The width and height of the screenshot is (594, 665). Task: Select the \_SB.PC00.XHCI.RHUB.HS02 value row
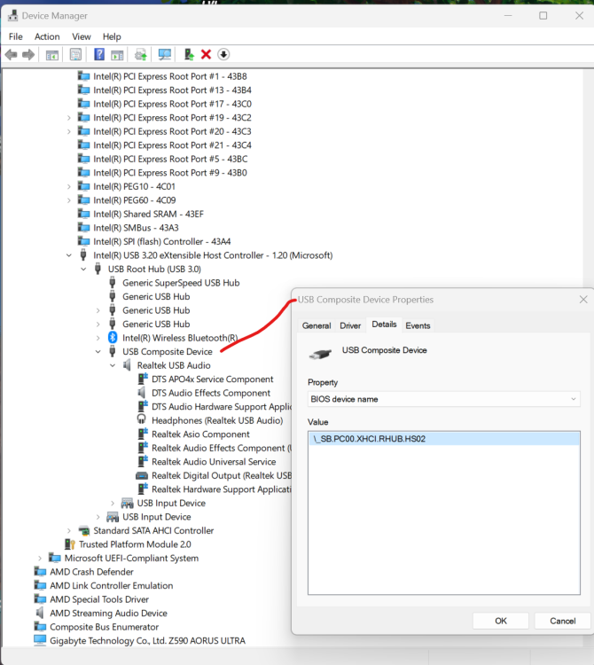click(444, 439)
